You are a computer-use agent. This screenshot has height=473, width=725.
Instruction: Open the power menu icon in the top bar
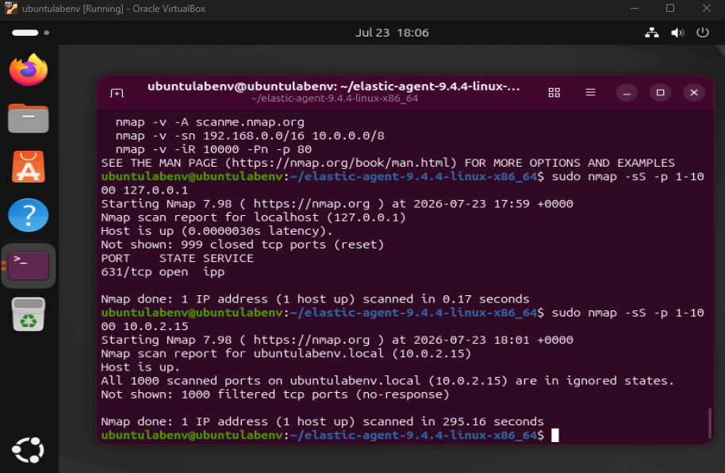tap(702, 33)
